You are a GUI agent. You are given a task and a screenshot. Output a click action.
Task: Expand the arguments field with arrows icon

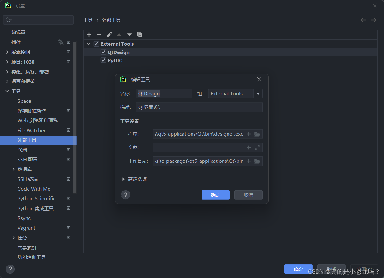[x=257, y=147]
